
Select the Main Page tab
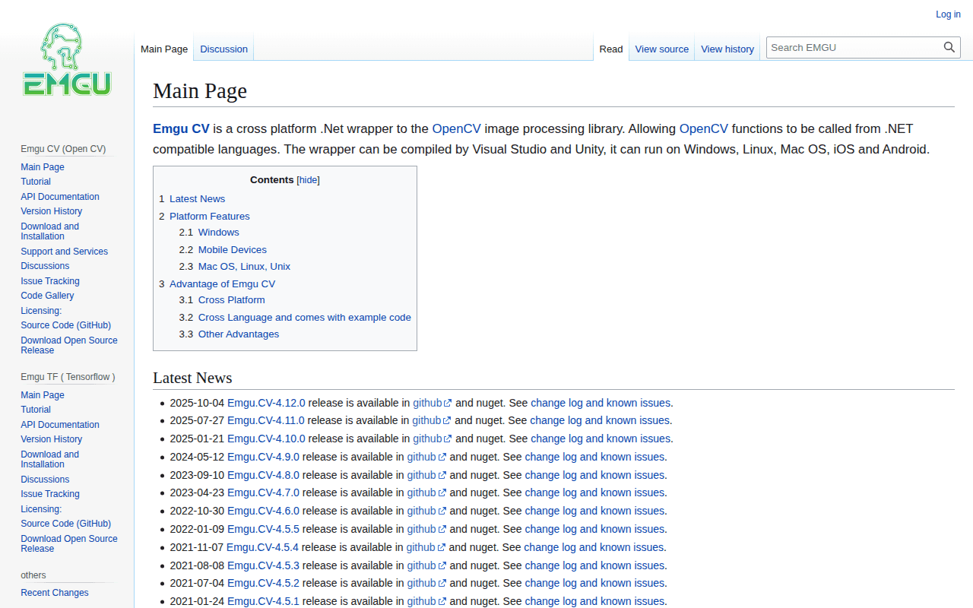pos(164,49)
